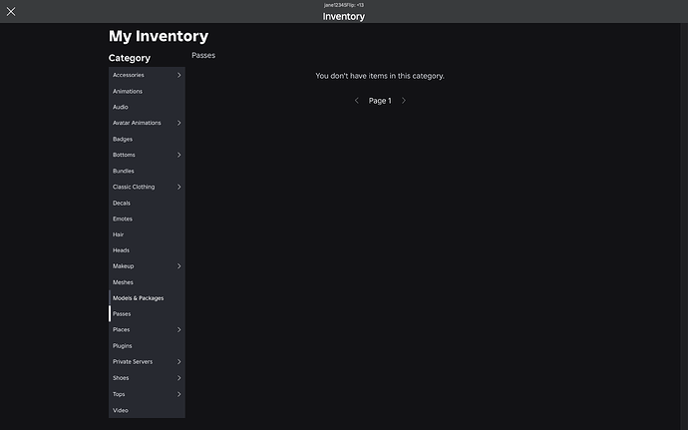This screenshot has width=688, height=430.
Task: Click the vertical scrollbar on the right
Action: coord(684,226)
